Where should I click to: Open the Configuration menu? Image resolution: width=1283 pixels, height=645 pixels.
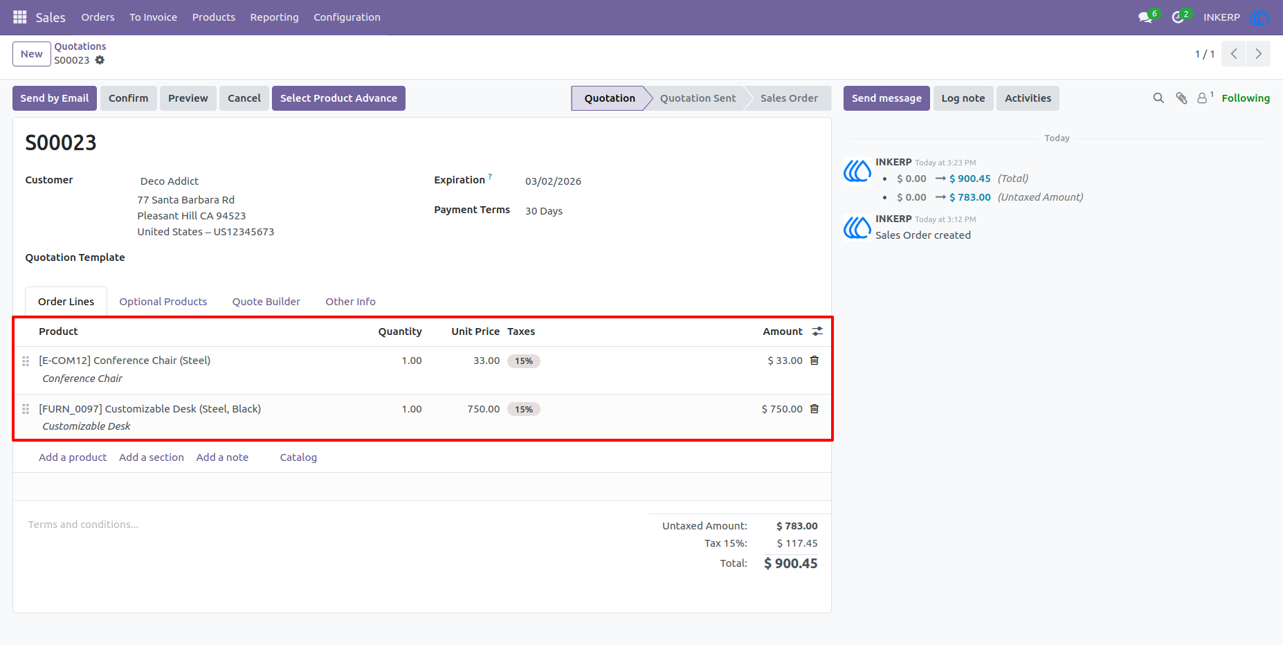pyautogui.click(x=347, y=17)
